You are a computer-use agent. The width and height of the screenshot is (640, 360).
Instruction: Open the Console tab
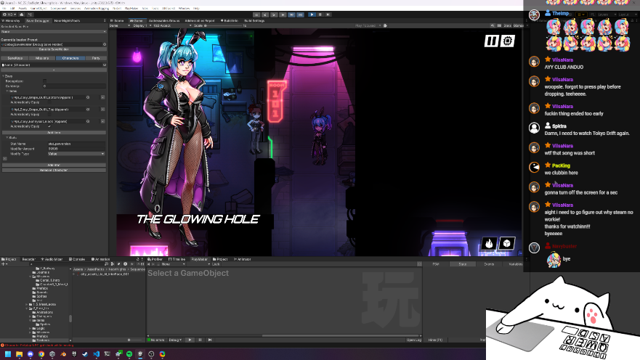77,259
